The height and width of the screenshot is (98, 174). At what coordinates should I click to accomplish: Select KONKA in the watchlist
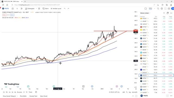point(156,33)
